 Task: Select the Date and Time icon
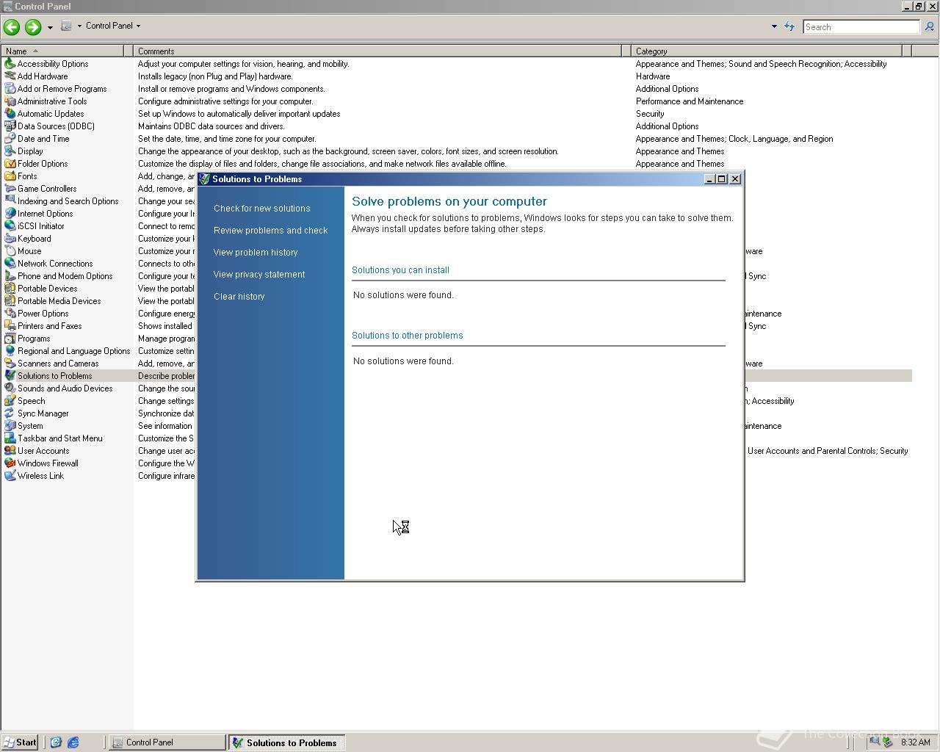click(x=10, y=139)
